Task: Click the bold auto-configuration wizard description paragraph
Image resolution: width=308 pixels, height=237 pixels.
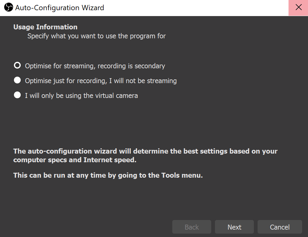Action: 145,155
